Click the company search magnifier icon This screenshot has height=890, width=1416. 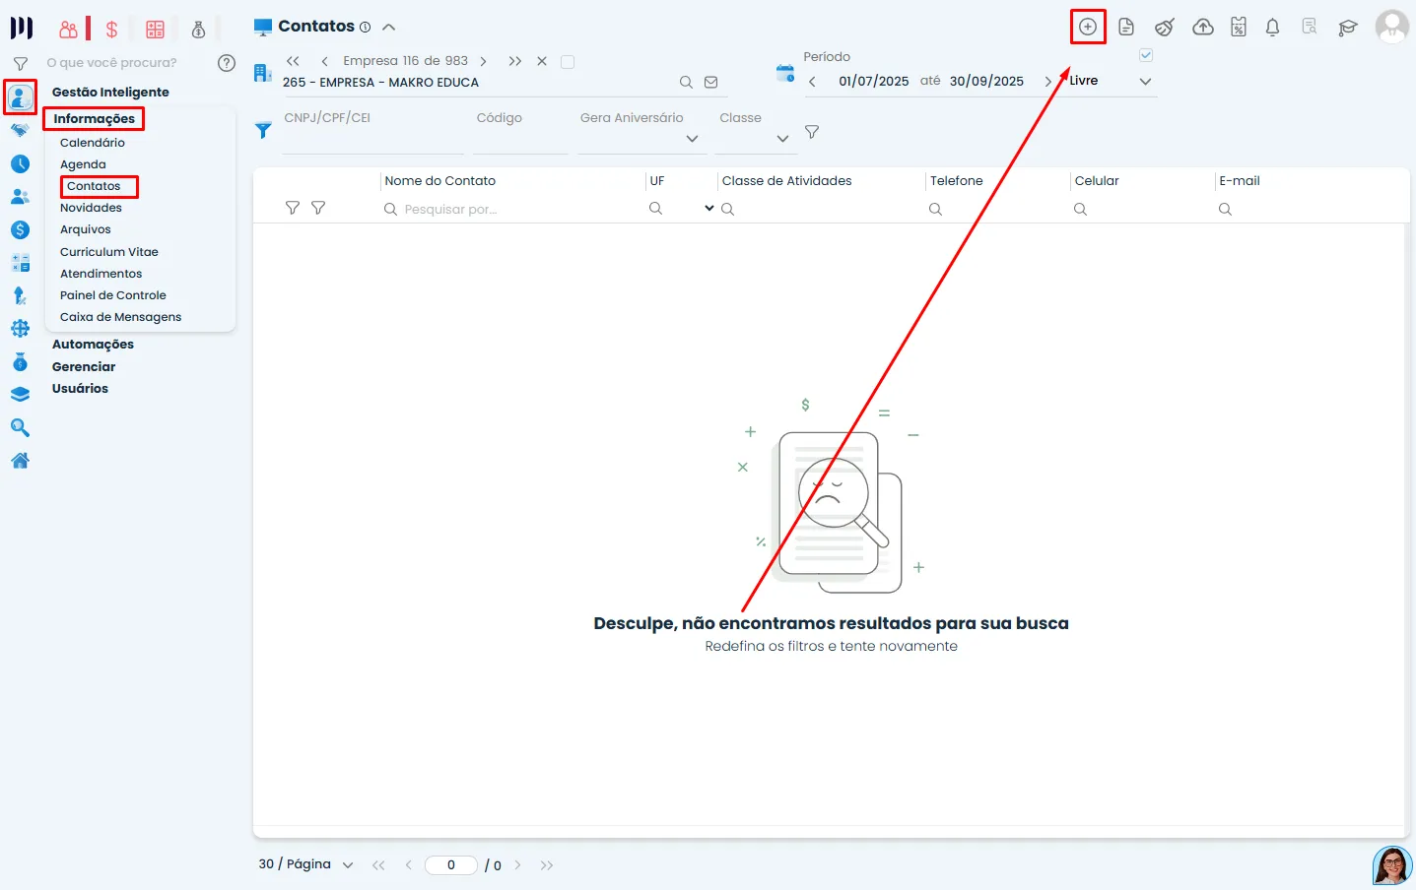[x=686, y=83]
